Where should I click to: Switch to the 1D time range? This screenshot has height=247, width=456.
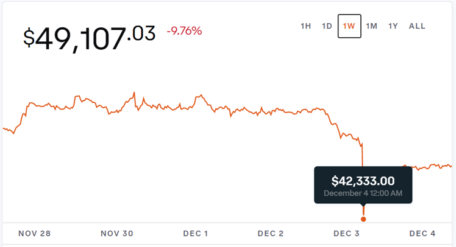click(327, 26)
